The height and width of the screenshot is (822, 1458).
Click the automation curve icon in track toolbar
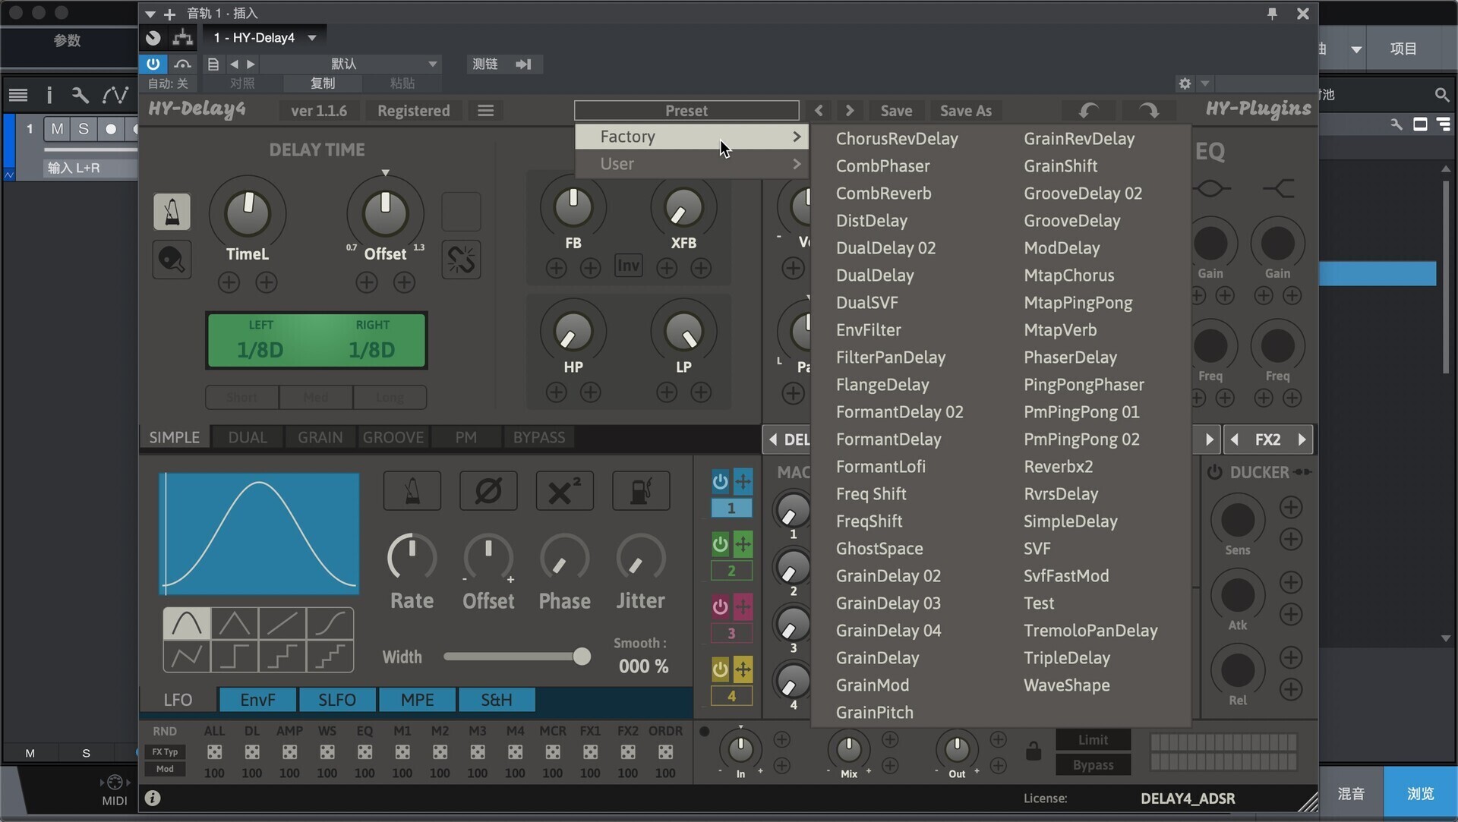tap(115, 95)
